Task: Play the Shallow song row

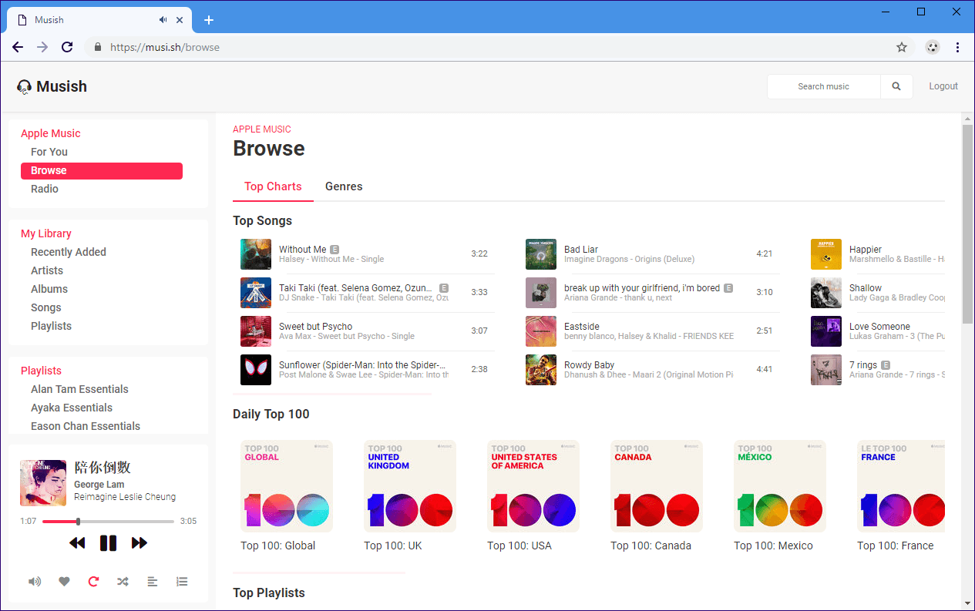Action: [878, 293]
